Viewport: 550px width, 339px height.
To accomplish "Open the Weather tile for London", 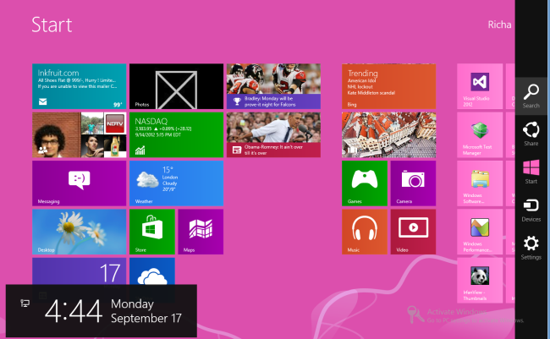I will point(177,183).
